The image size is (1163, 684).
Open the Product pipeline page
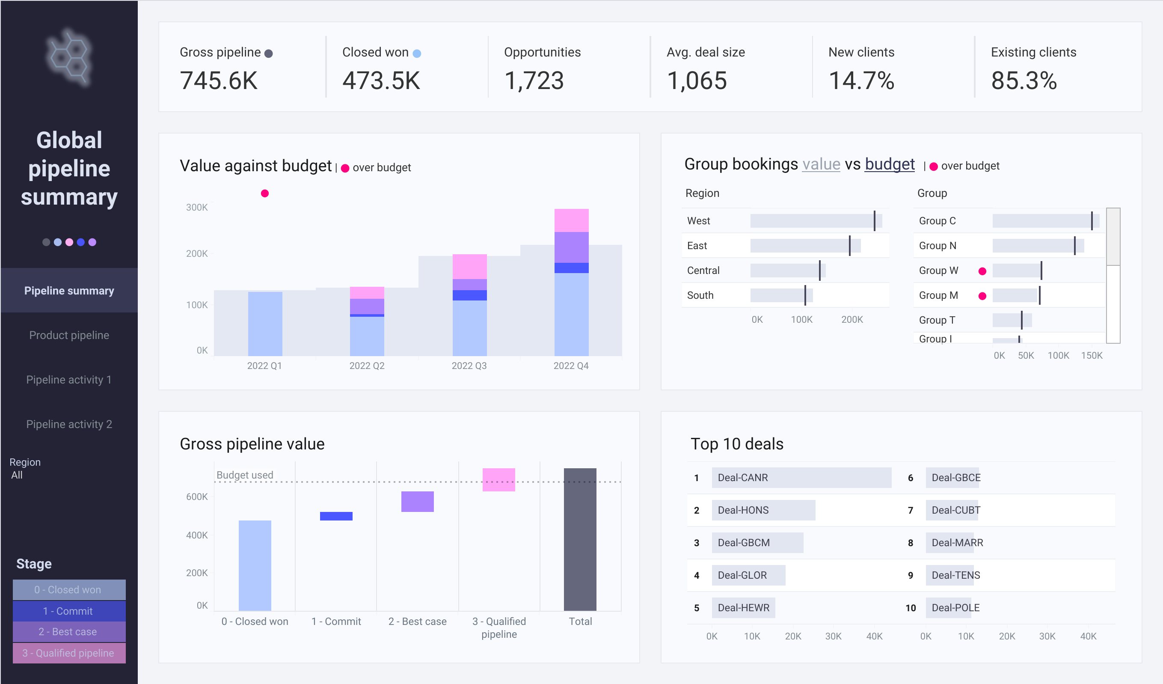pyautogui.click(x=69, y=335)
